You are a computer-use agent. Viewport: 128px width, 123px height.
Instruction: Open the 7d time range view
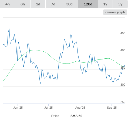[x=53, y=4]
